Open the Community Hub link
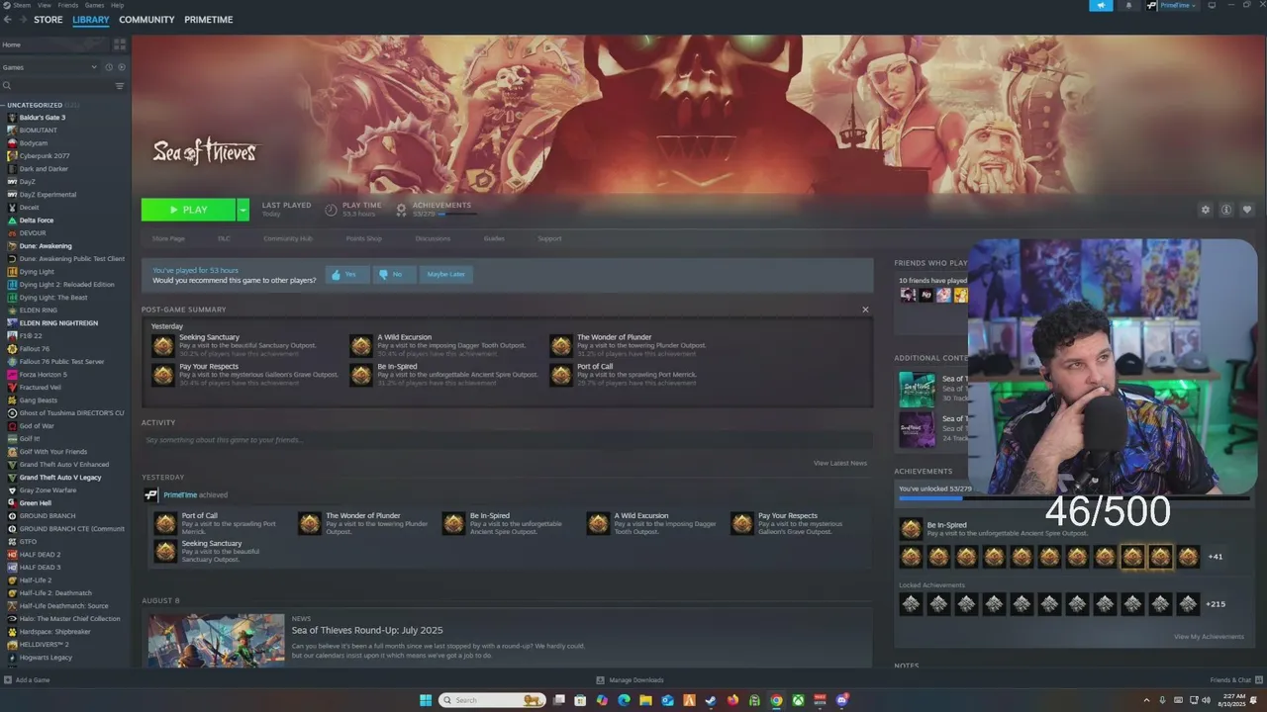Image resolution: width=1267 pixels, height=712 pixels. (x=288, y=238)
